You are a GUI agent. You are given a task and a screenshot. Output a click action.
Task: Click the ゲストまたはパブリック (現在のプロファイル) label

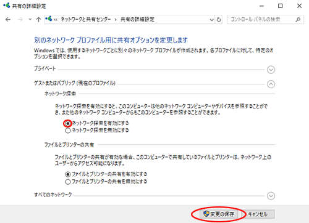click(x=75, y=83)
